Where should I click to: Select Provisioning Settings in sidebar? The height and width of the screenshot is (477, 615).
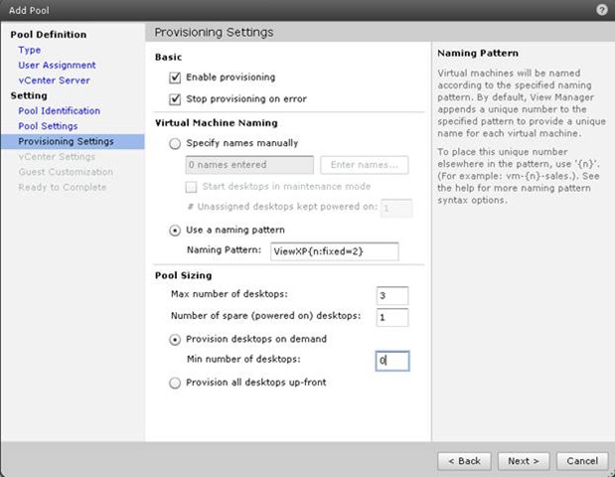click(x=73, y=141)
